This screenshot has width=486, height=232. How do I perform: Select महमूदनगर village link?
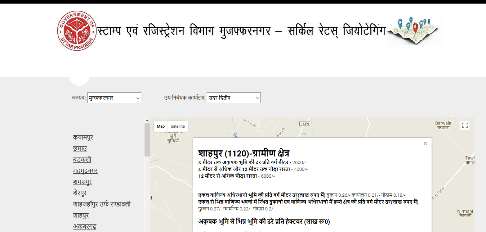pyautogui.click(x=85, y=171)
